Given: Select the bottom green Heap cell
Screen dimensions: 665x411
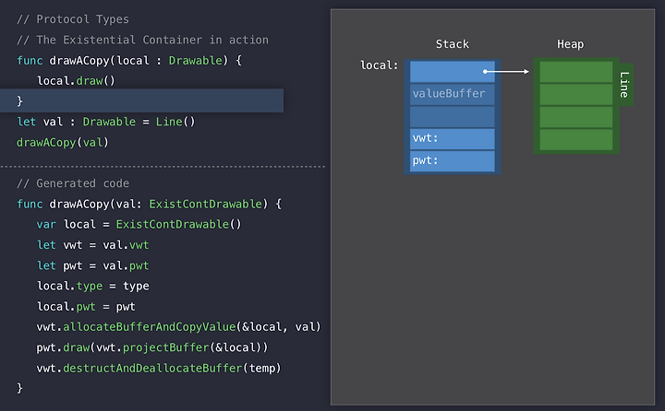Looking at the screenshot, I should click(x=576, y=140).
